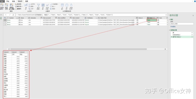Click table menu icon at grid corner
196x99 pixels.
(x=5, y=18)
